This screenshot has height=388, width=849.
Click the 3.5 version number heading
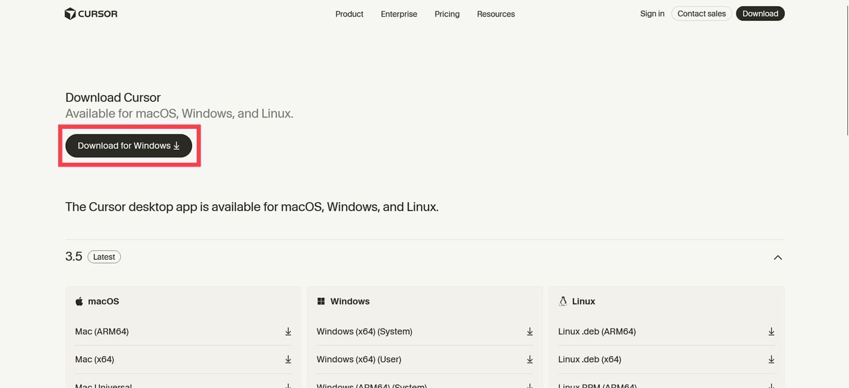(74, 257)
